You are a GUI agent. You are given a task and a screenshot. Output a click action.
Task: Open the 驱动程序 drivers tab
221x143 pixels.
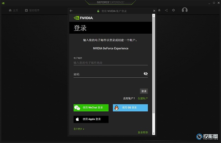pos(32,10)
